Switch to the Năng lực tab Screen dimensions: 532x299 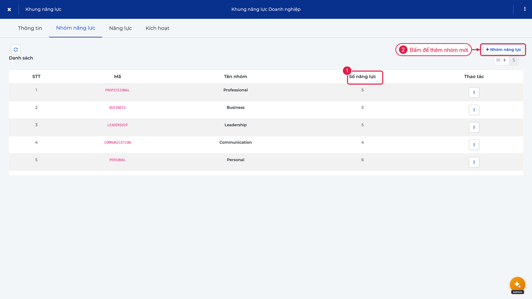pos(120,28)
